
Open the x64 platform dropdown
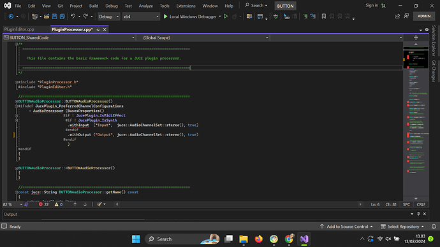[x=140, y=17]
